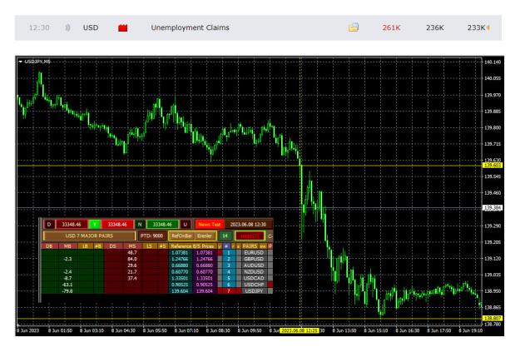This screenshot has height=352, width=520.
Task: Click number 4 cell beside NZDUSD
Action: [229, 272]
